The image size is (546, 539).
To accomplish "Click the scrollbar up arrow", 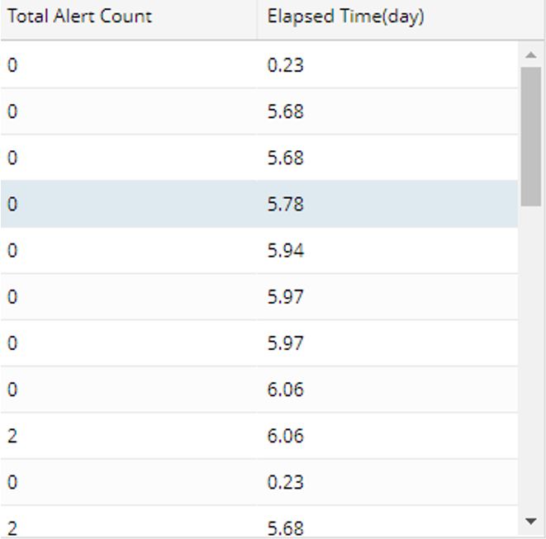I will pos(531,56).
